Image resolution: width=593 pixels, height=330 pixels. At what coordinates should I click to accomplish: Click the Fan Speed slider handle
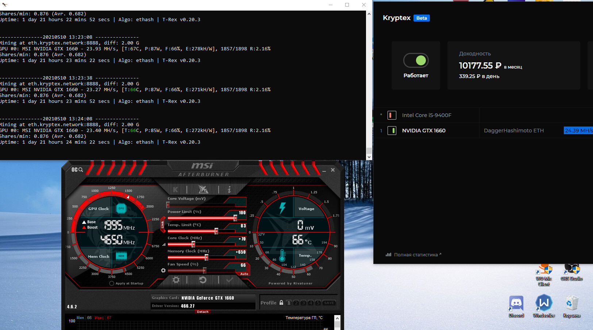point(205,271)
